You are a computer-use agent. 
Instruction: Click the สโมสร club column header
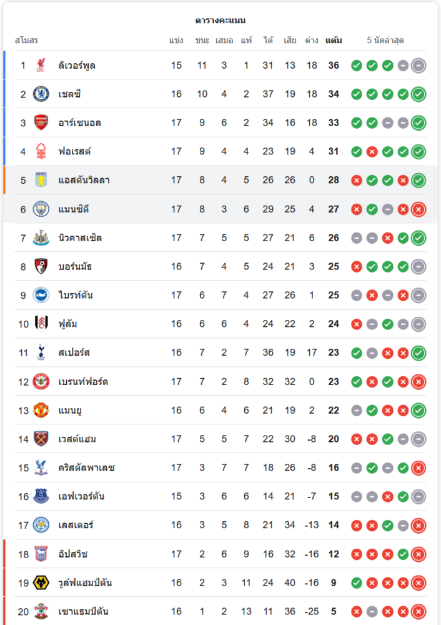26,41
